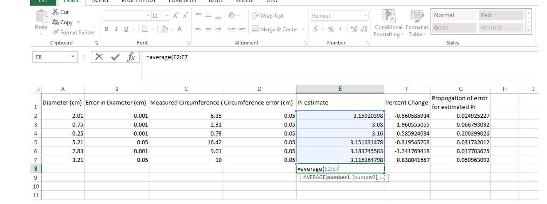Select column E header

pos(340,89)
